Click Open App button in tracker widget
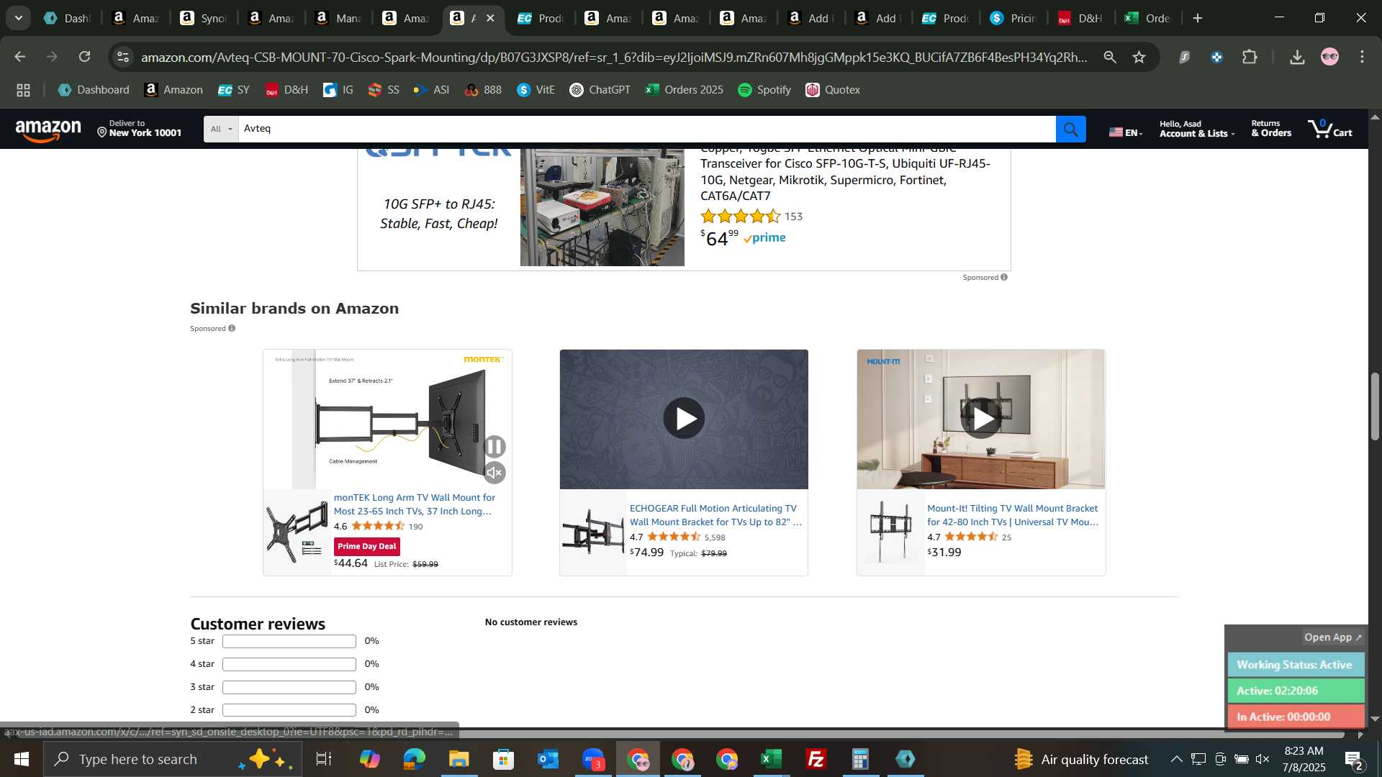Viewport: 1382px width, 777px height. click(x=1333, y=637)
